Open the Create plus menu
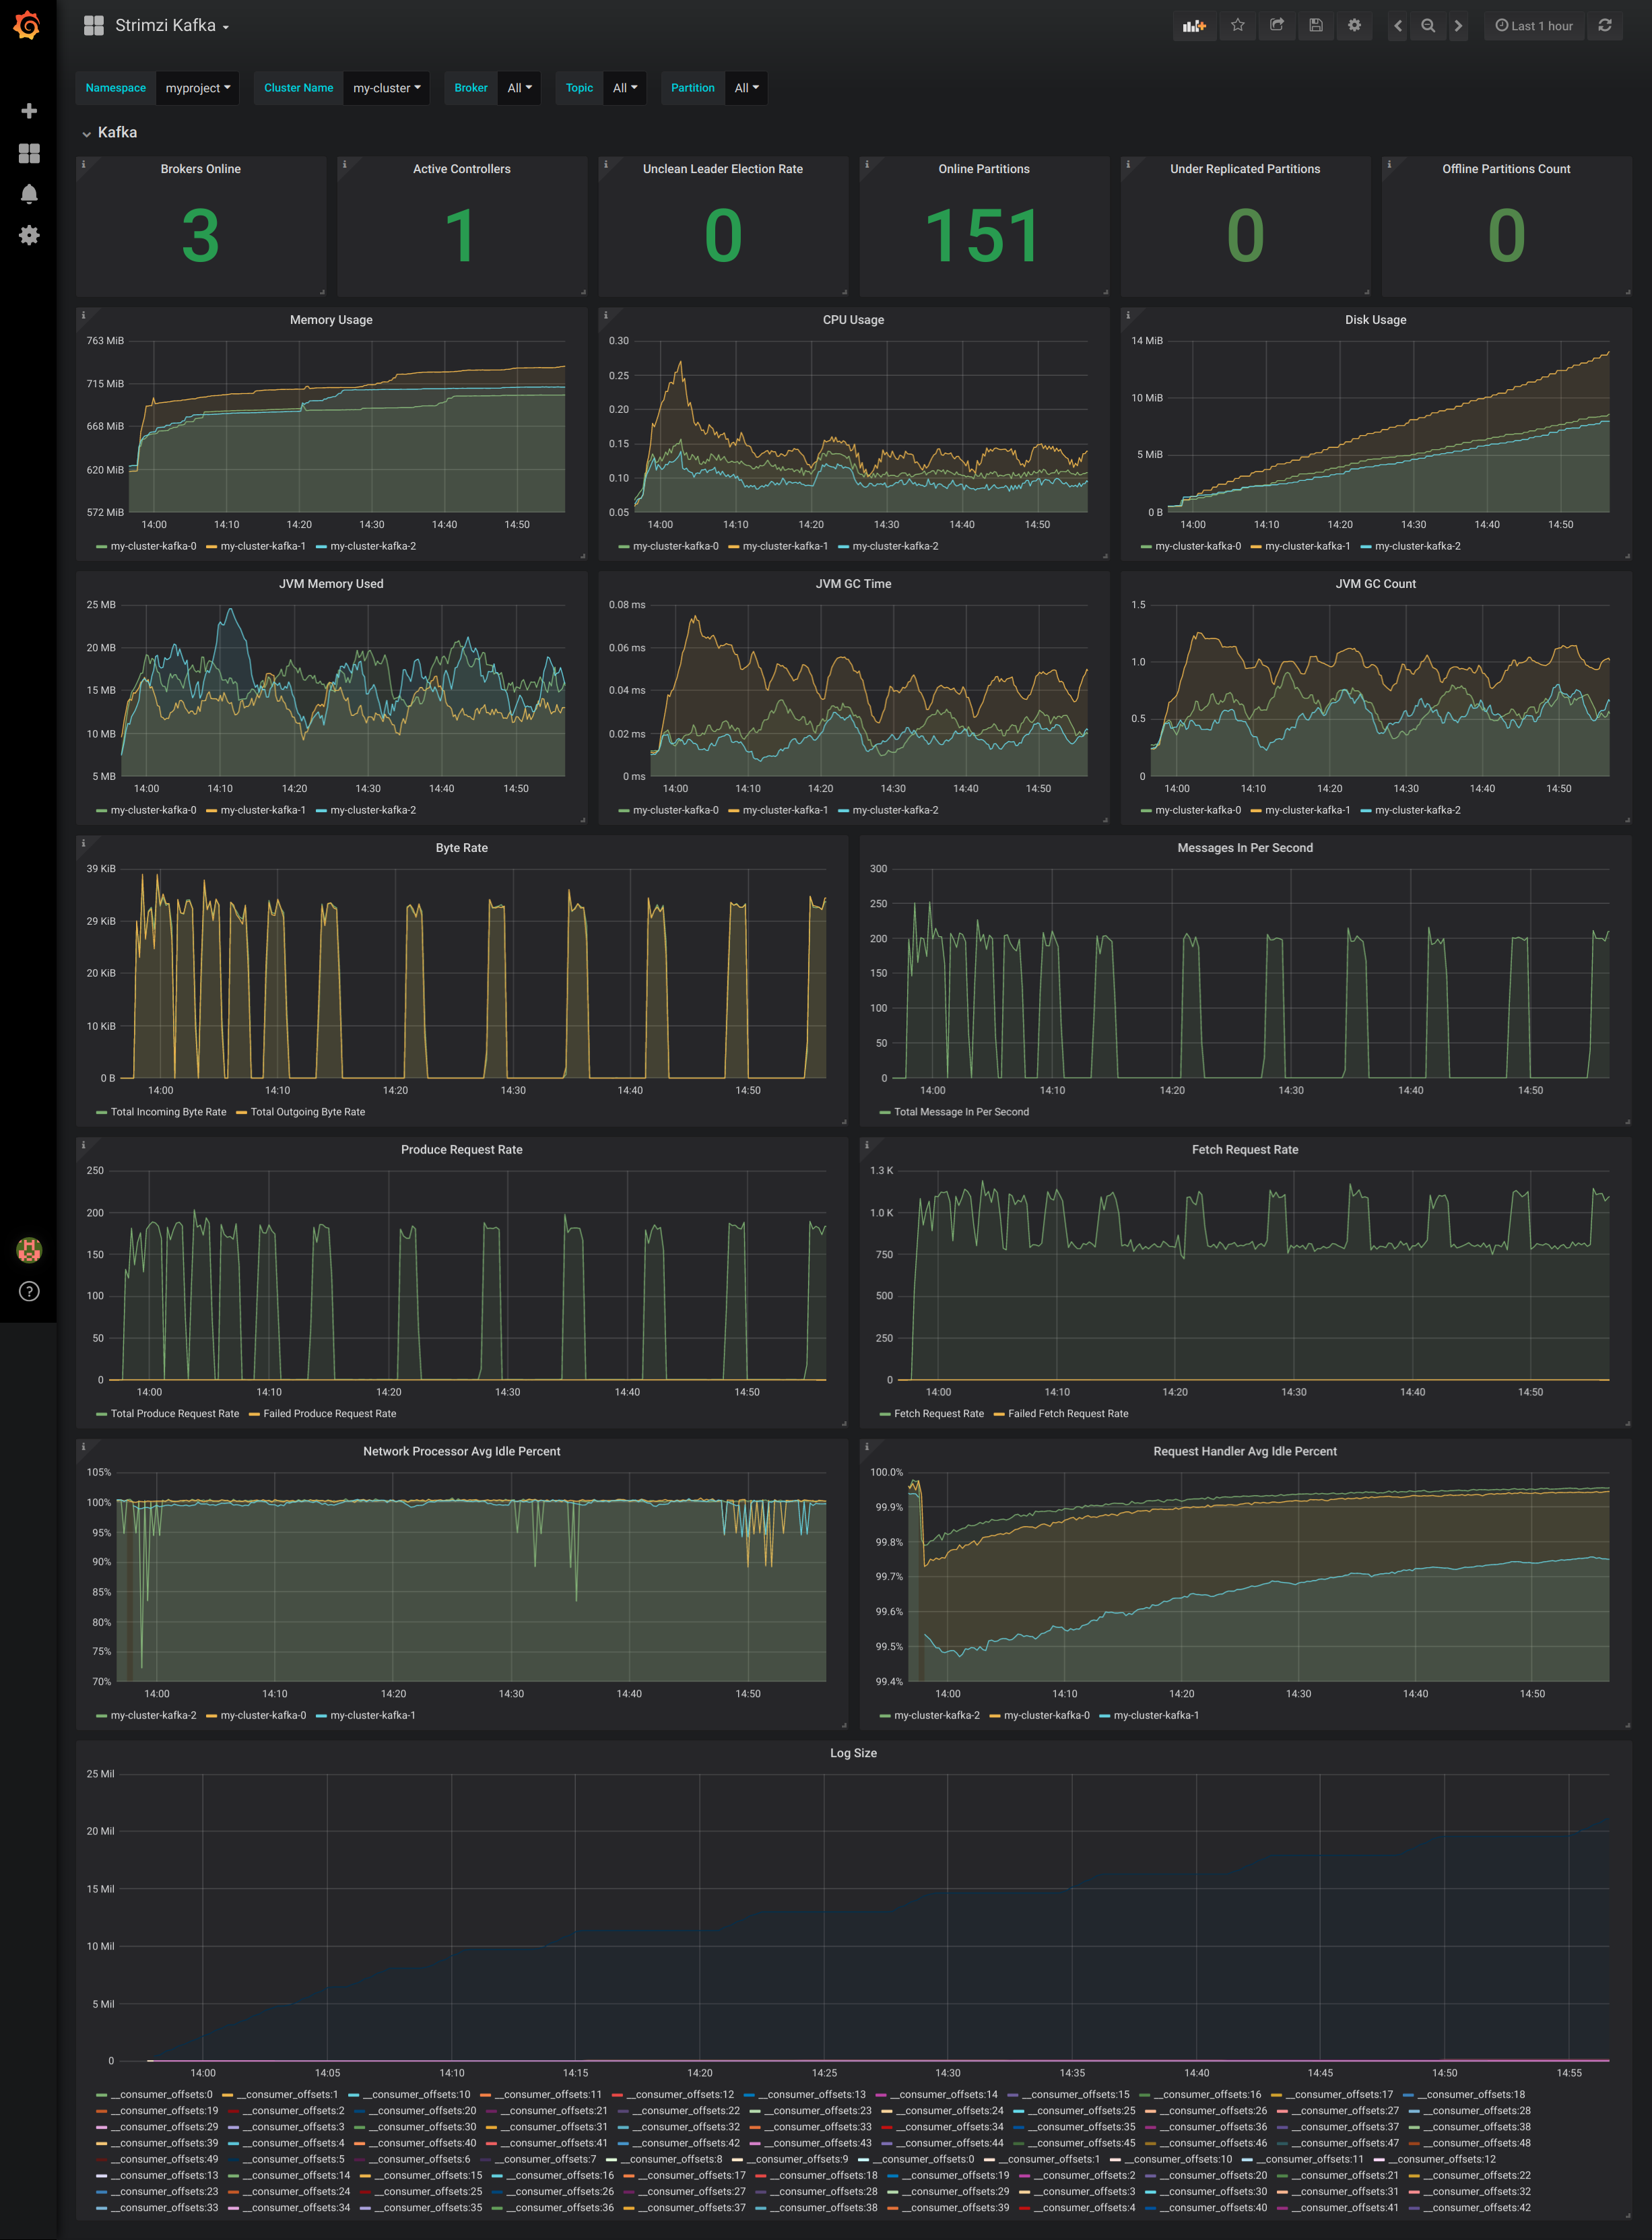 pos(29,110)
